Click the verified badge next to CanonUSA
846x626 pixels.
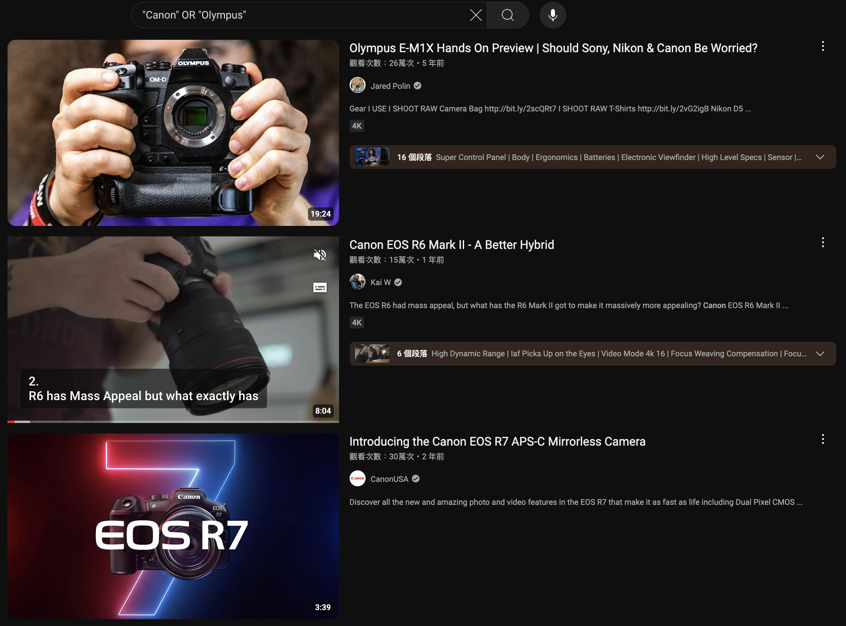[415, 479]
